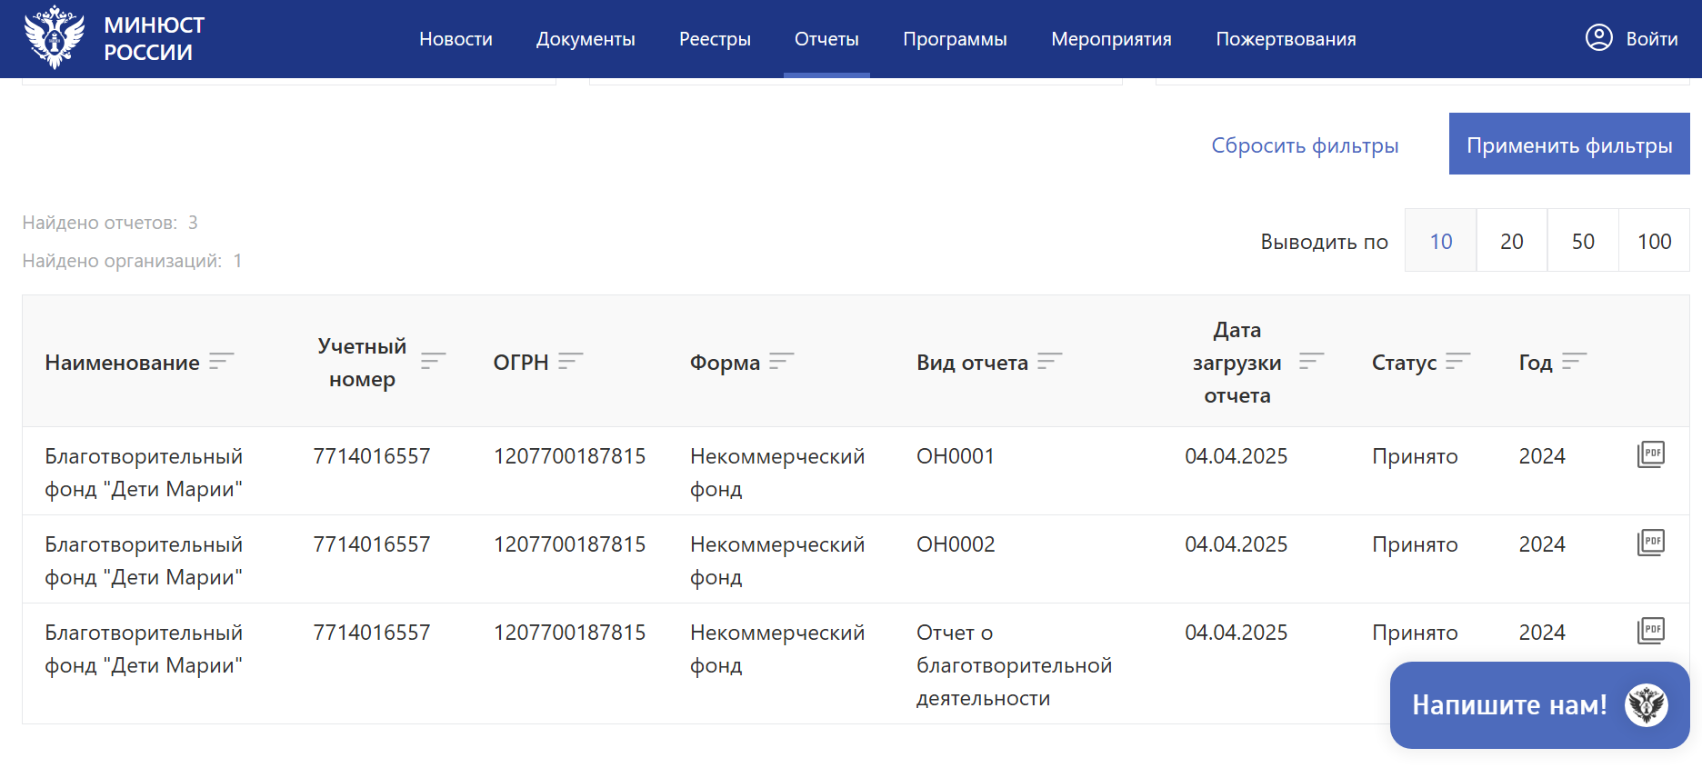Open PDF for the ОН0002 report
Screen dimensions: 1702x768
tap(1650, 543)
